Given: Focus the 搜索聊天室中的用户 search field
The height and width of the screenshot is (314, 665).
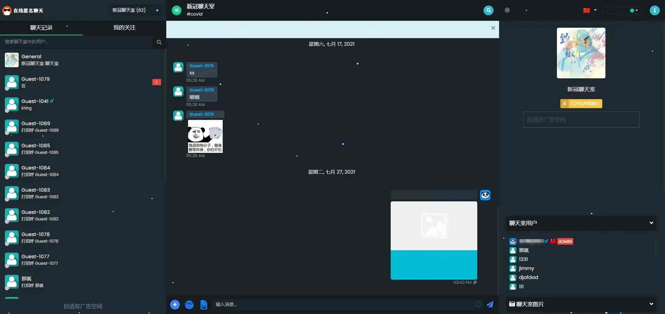Looking at the screenshot, I should point(76,42).
